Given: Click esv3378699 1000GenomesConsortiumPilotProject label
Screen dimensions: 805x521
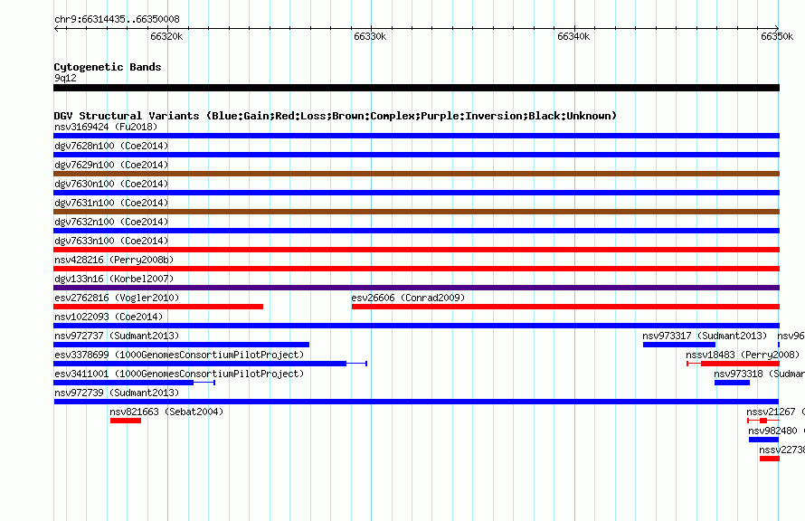Looking at the screenshot, I should 179,355.
